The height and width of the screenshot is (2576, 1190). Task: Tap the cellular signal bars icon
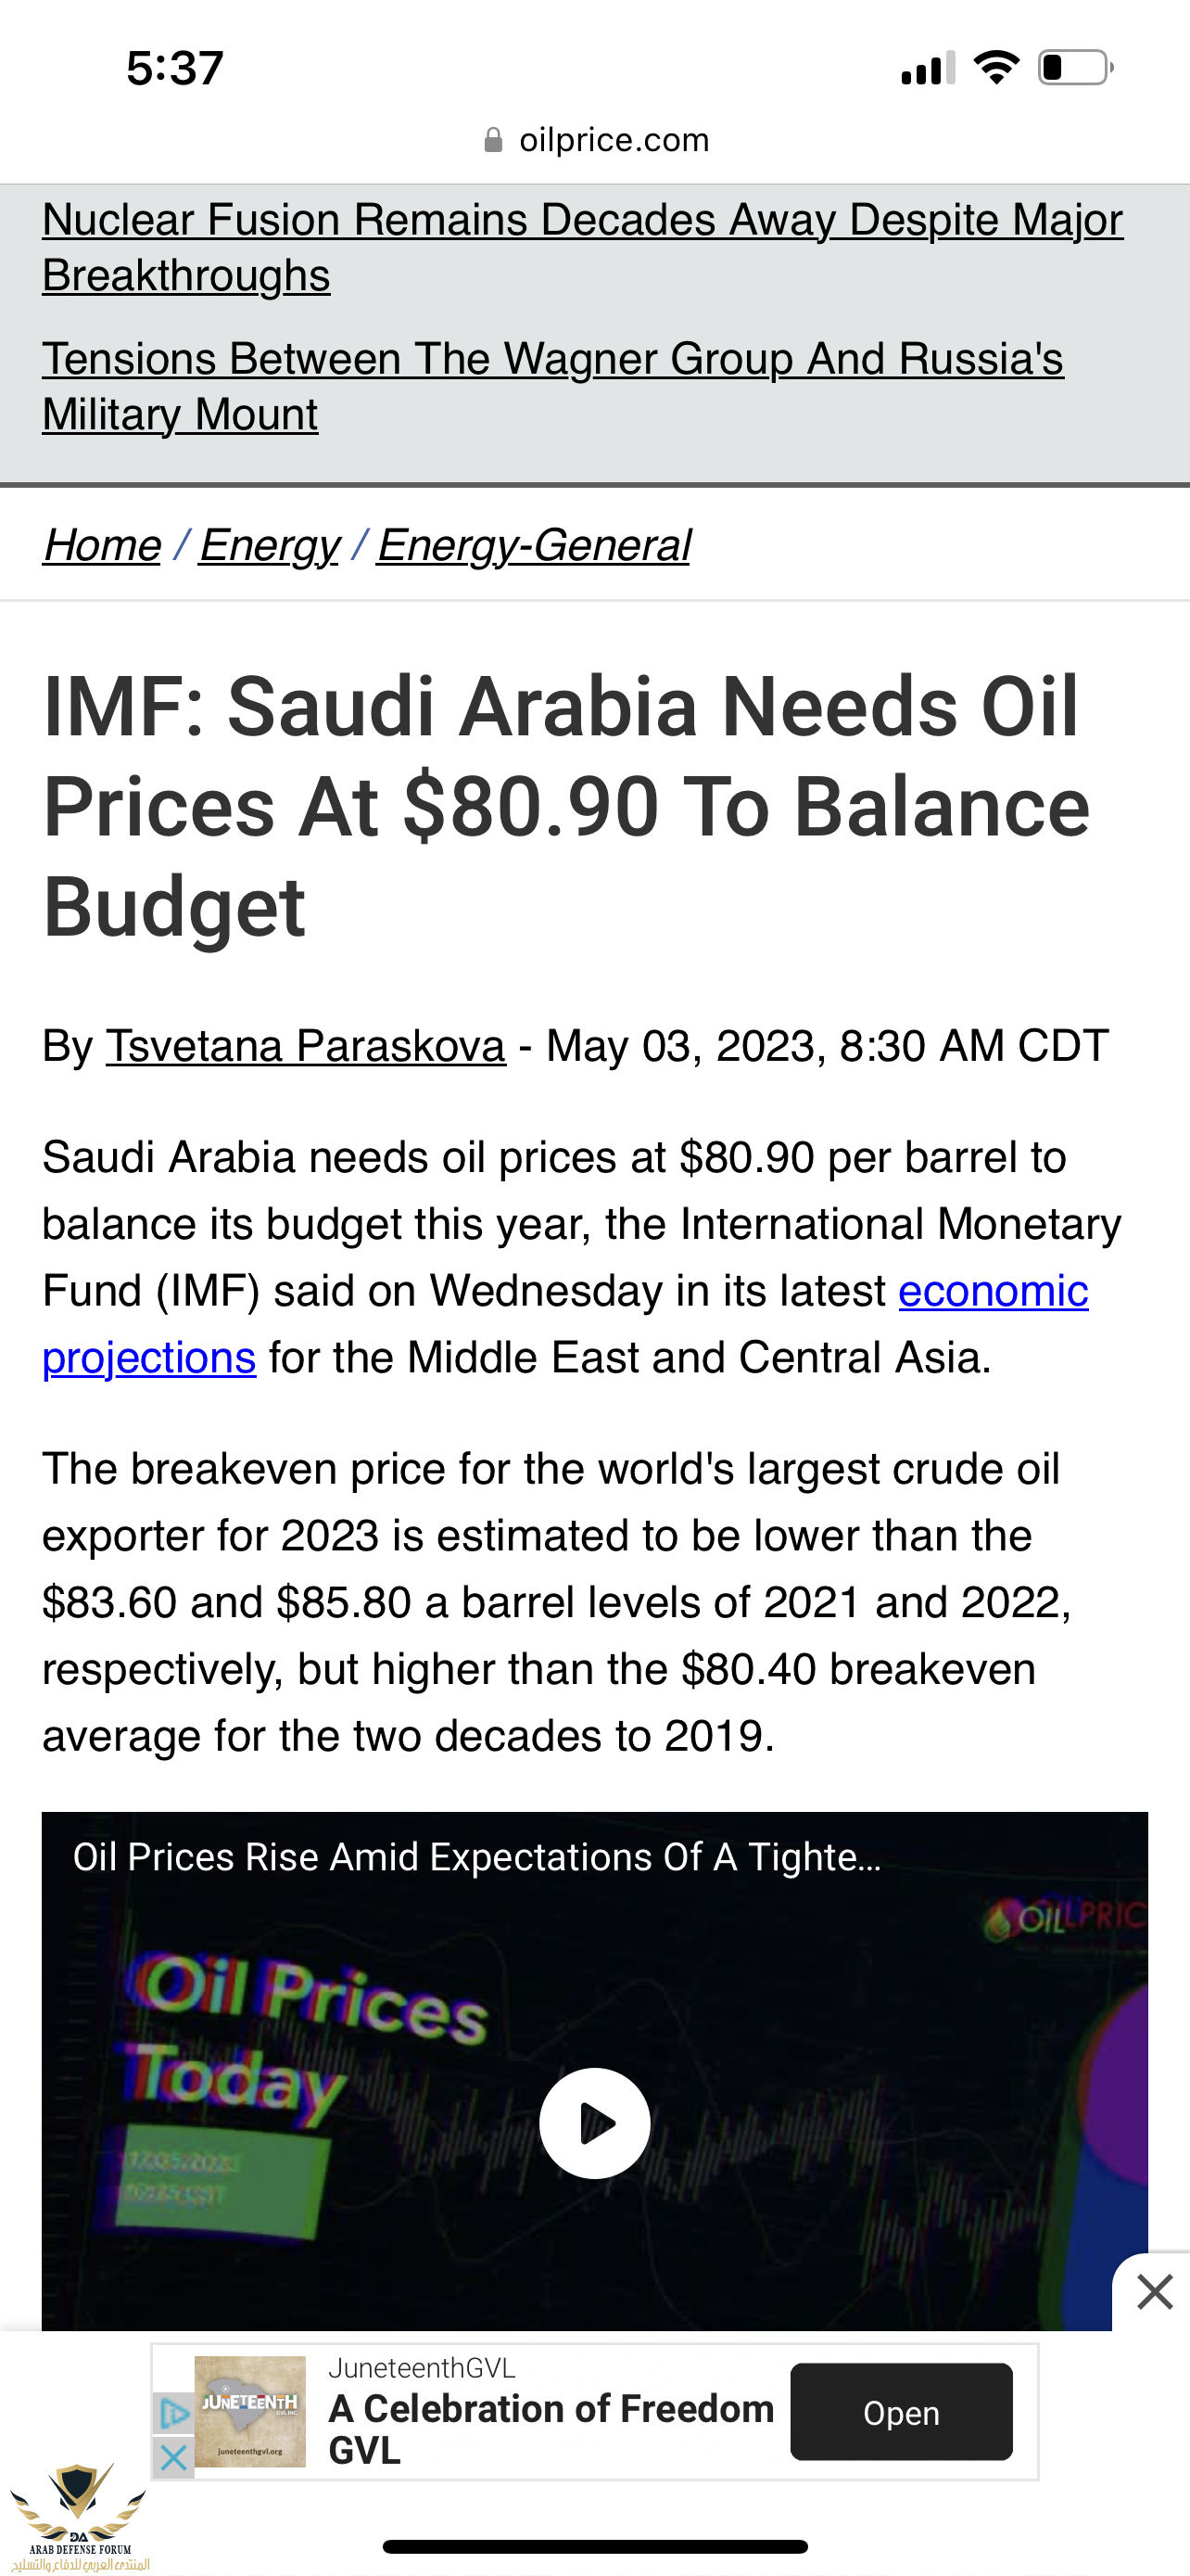(x=926, y=68)
